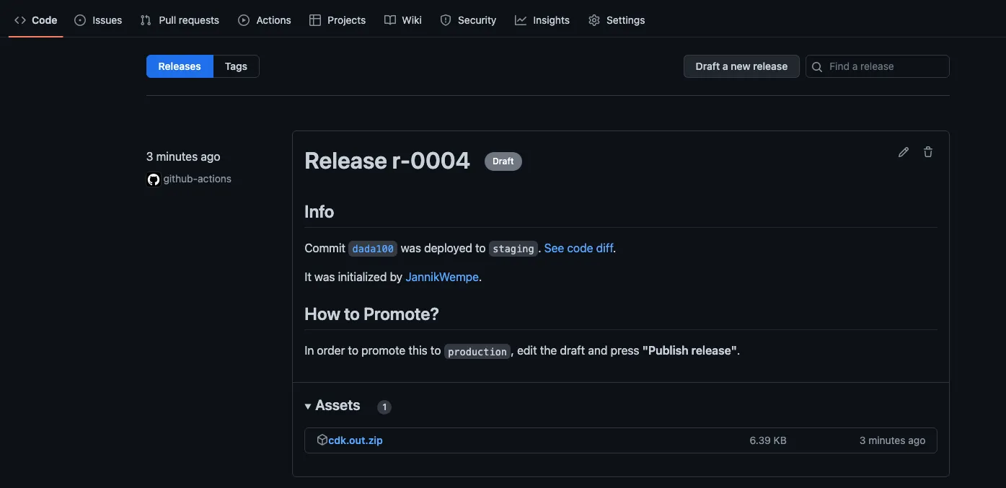Open the Security shield tab
Image resolution: width=1006 pixels, height=488 pixels.
pos(468,20)
